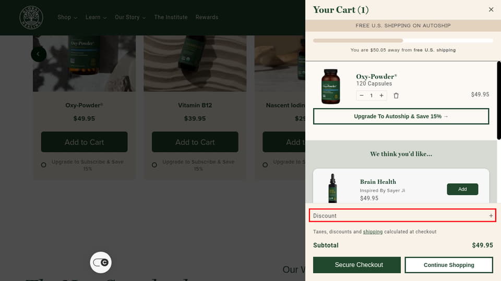
Task: Open the Rewards menu item
Action: 207,17
